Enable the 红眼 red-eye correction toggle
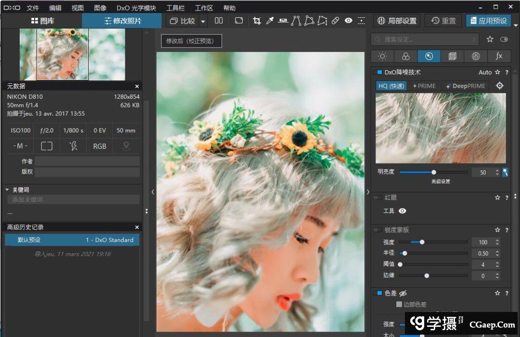This screenshot has width=520, height=337. (x=378, y=197)
